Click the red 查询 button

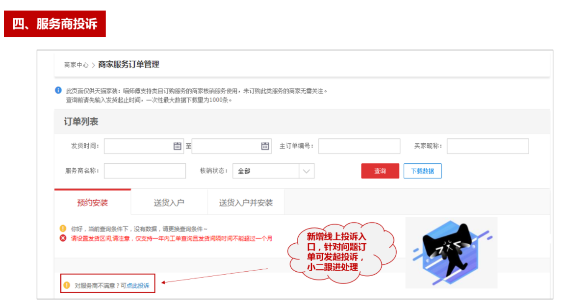click(380, 171)
